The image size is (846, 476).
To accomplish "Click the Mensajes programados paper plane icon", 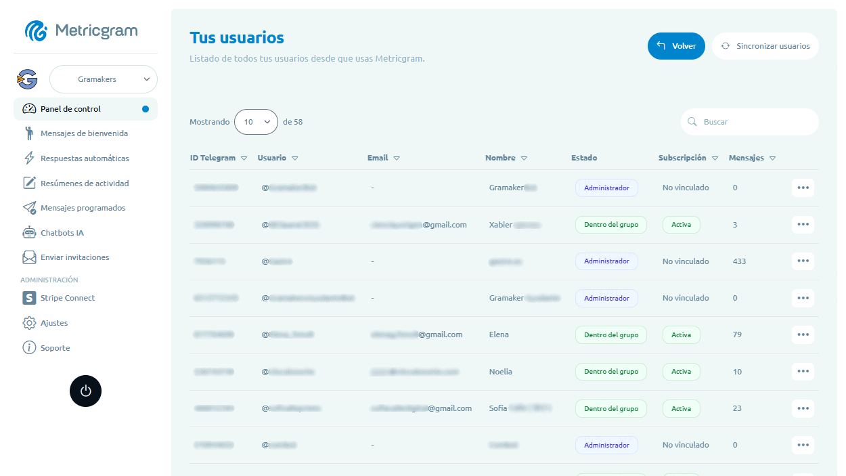I will click(x=29, y=208).
